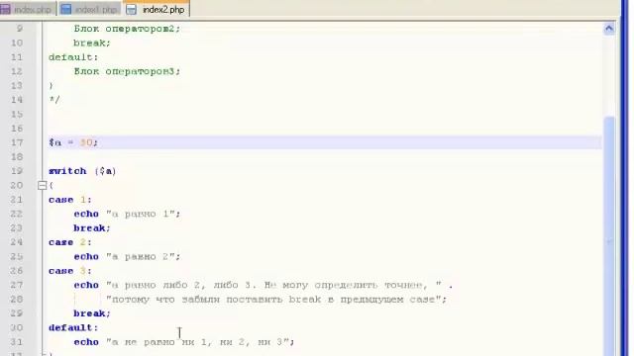Click echo on line 27 'либо 2, либо 3'
Viewport: 634px width, 356px height.
click(264, 286)
